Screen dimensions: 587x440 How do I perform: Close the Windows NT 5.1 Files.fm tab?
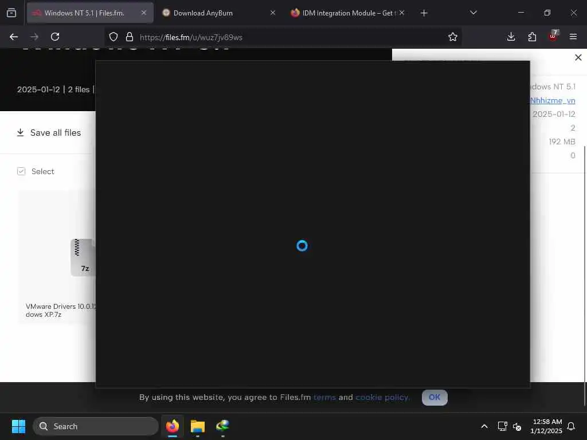tap(144, 13)
